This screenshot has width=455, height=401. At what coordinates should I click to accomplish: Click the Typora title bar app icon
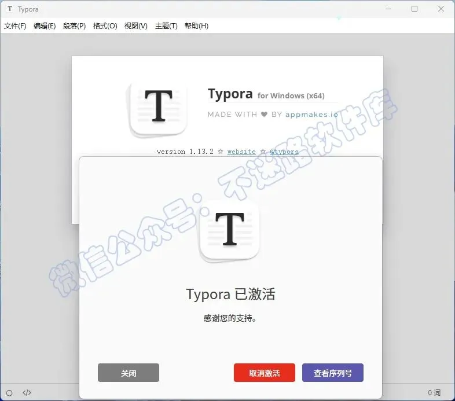pos(10,9)
